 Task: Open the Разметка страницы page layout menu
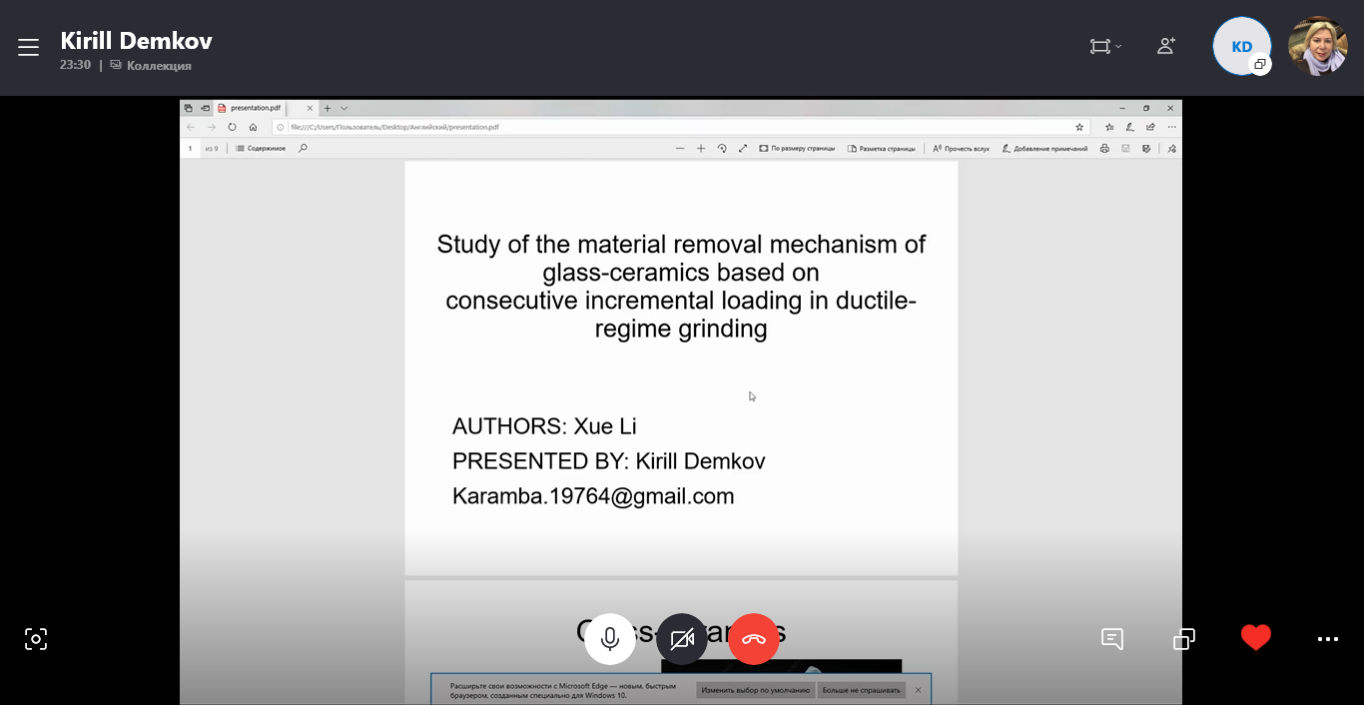coord(882,149)
